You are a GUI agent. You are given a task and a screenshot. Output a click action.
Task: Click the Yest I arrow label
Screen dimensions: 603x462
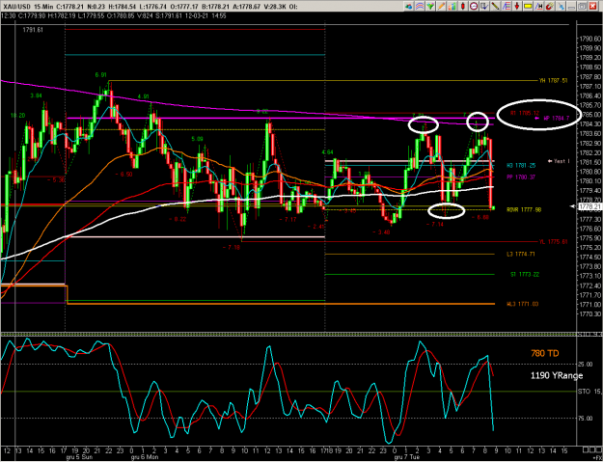tap(559, 161)
